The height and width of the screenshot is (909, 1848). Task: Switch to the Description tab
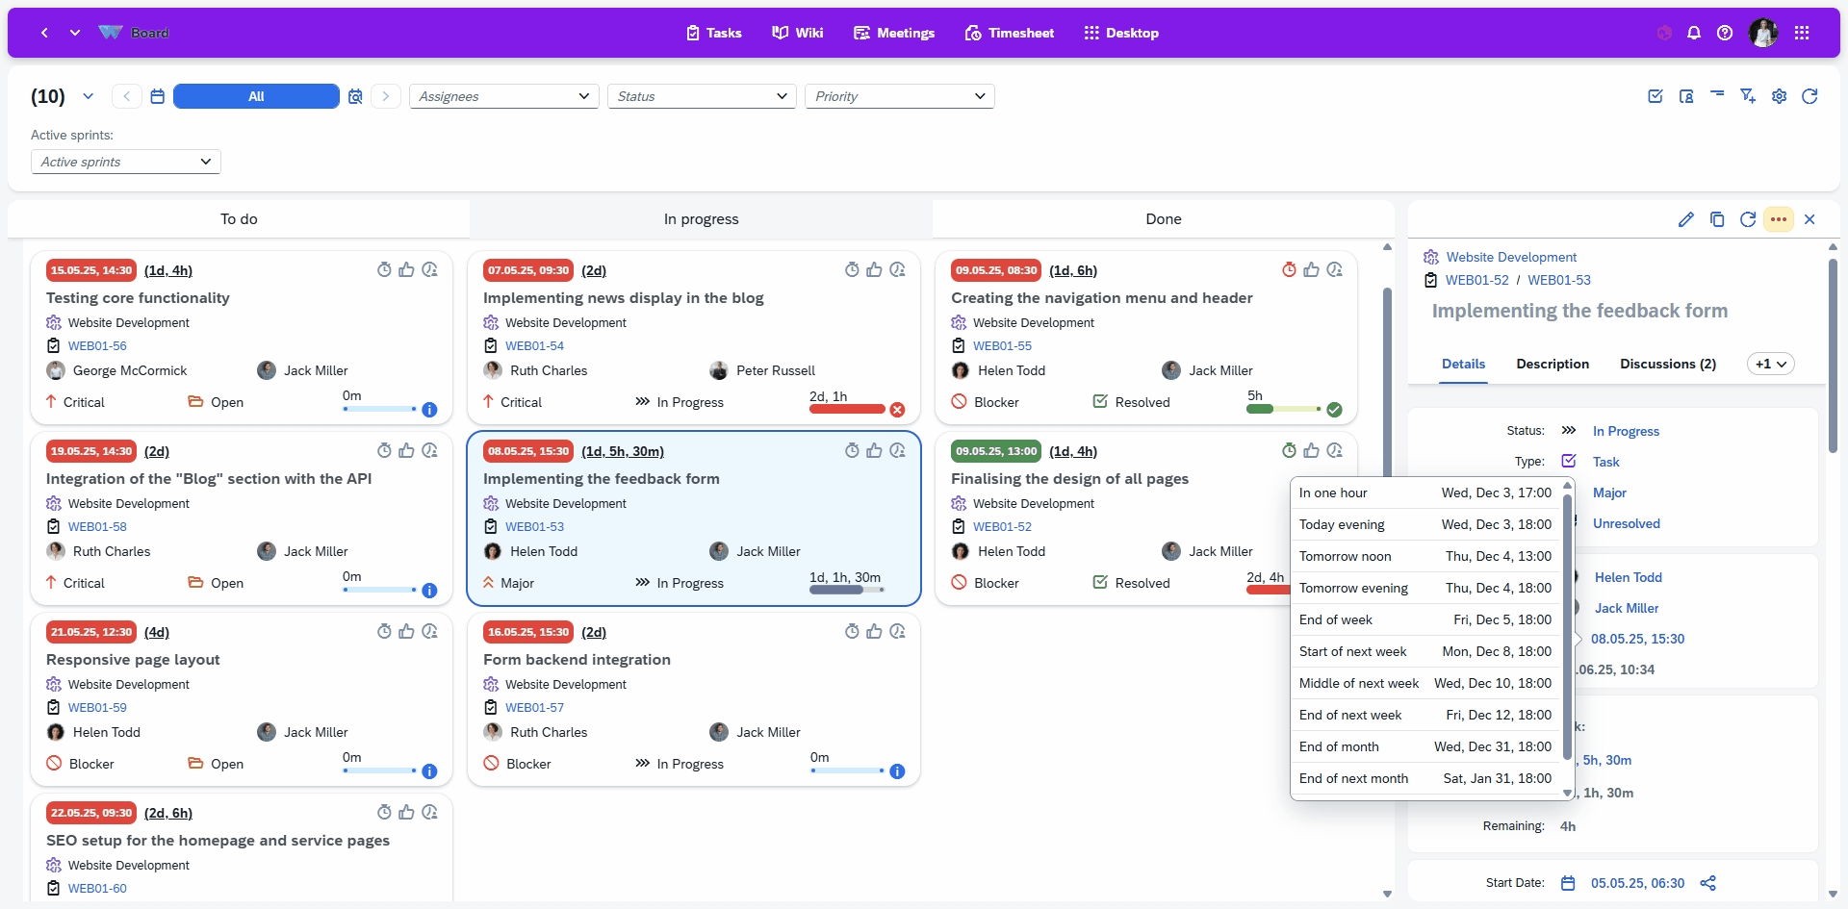(x=1552, y=364)
